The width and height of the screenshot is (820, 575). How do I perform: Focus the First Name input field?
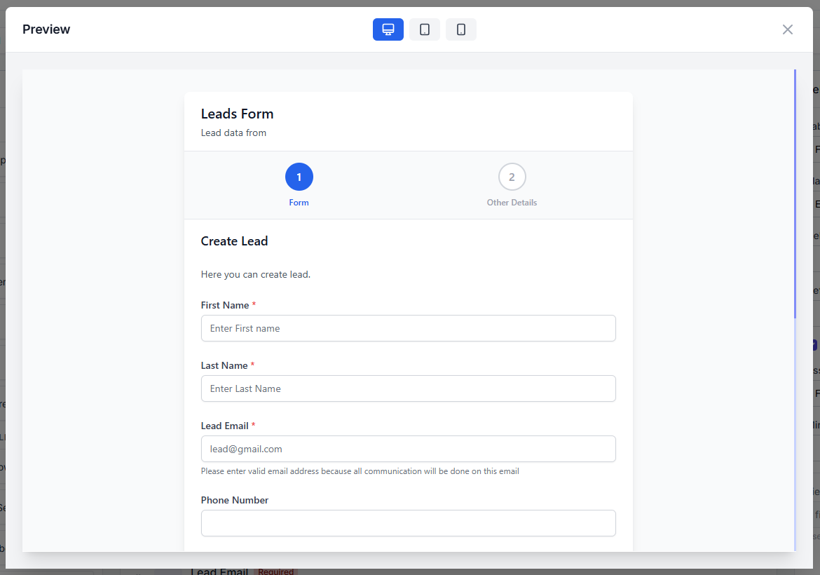click(x=408, y=328)
